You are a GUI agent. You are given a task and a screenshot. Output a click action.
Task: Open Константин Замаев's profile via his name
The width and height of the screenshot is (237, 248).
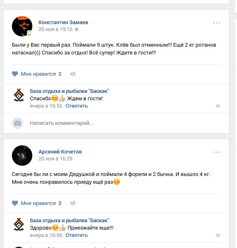point(63,23)
